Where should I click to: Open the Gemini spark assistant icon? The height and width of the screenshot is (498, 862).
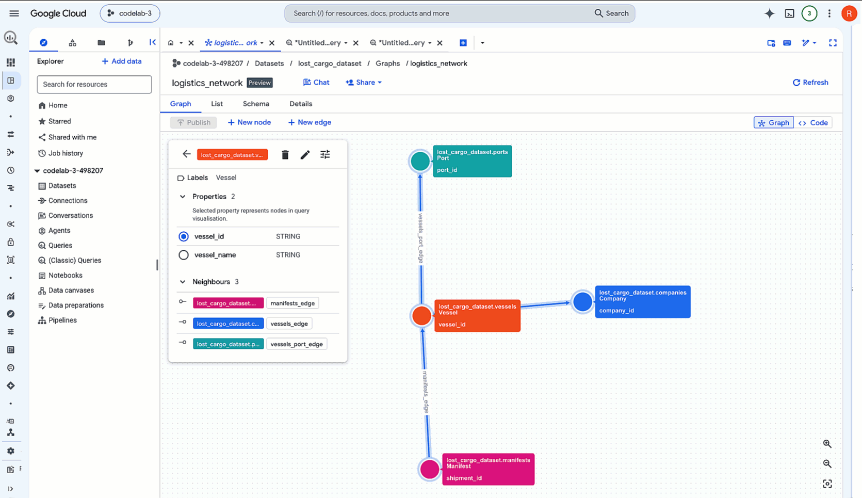769,13
